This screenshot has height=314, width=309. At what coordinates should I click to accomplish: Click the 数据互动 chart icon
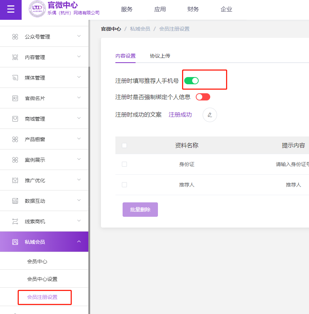[x=15, y=201]
